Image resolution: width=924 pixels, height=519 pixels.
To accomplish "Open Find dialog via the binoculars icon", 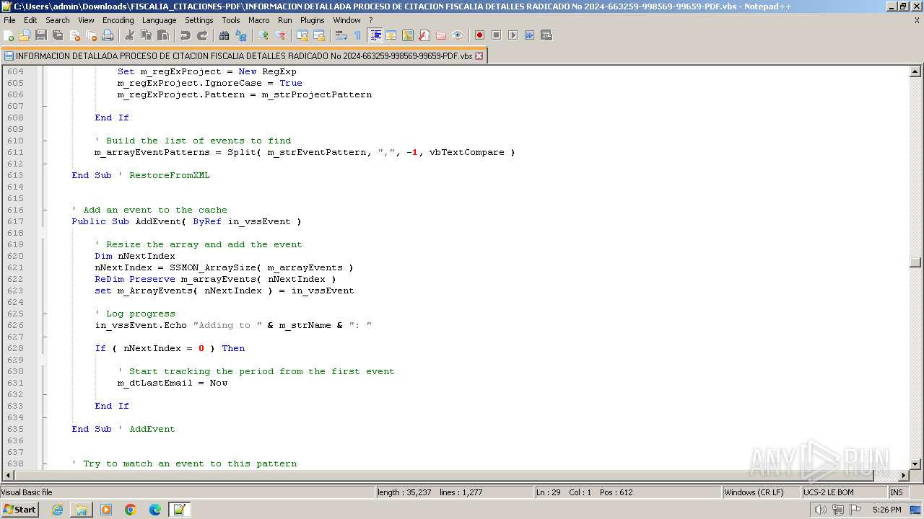I will click(225, 35).
